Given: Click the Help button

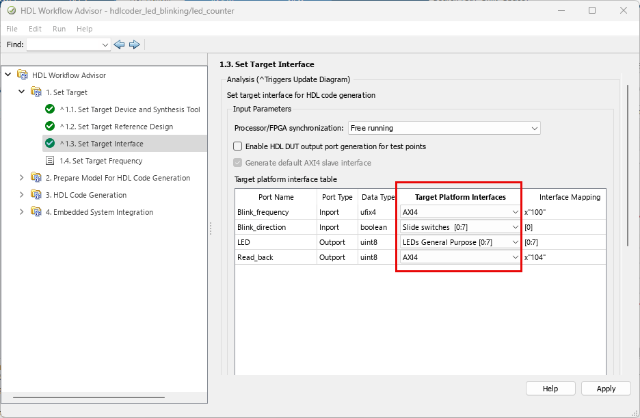Looking at the screenshot, I should [550, 389].
